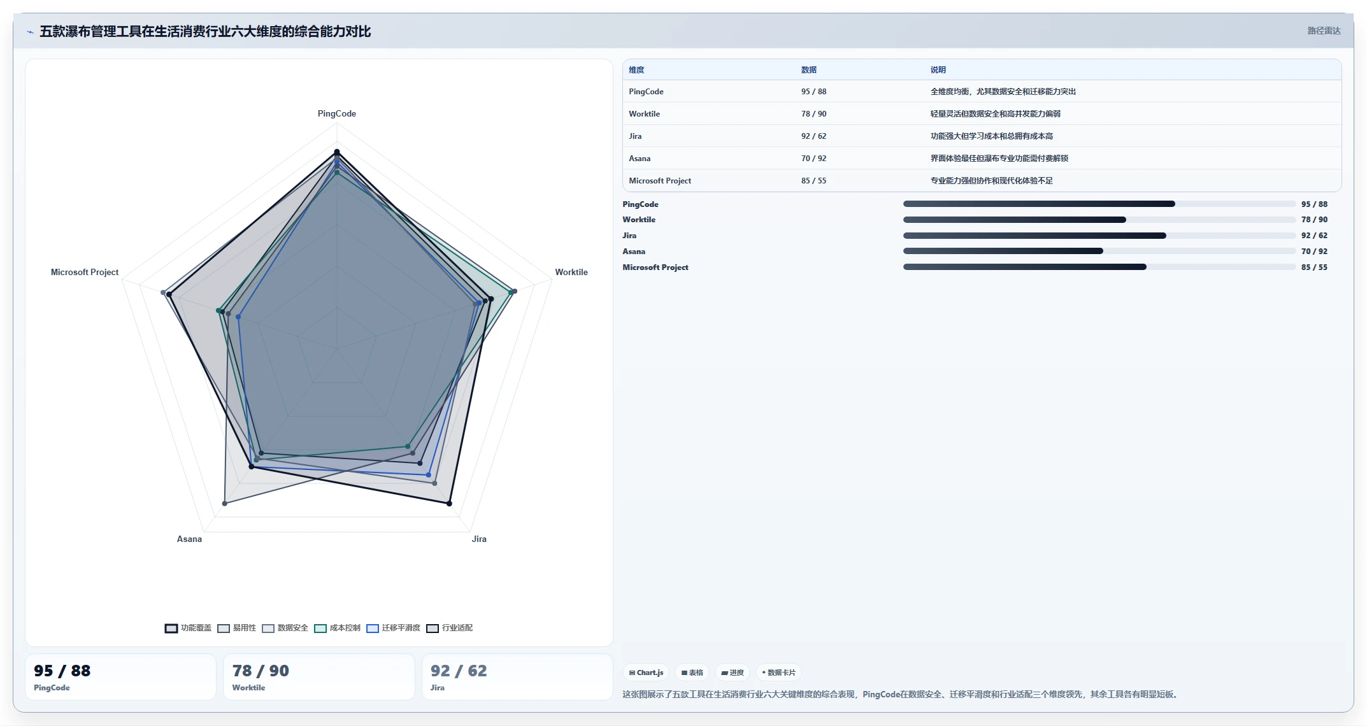1367x726 pixels.
Task: Click the outermost data point on Asana axis
Action: coord(224,503)
